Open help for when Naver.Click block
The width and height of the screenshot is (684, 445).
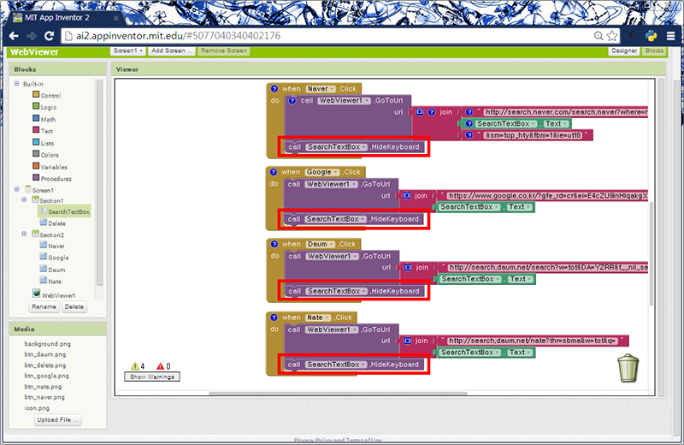[274, 89]
